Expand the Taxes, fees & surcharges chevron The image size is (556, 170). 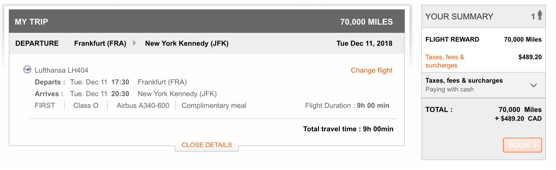pos(533,85)
